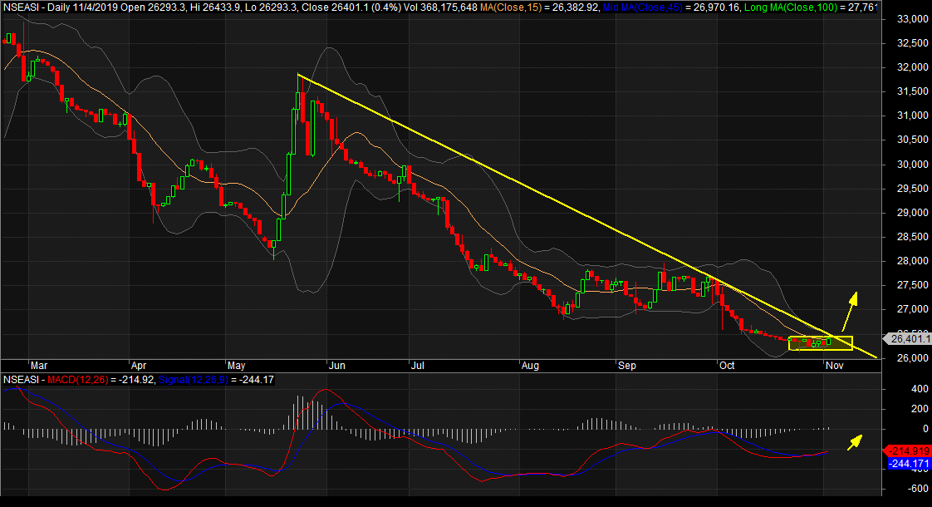The height and width of the screenshot is (507, 932).
Task: Click the NSEASI - Daily chart title
Action: (x=36, y=7)
